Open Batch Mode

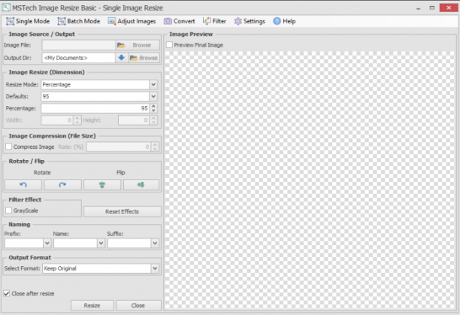(79, 21)
